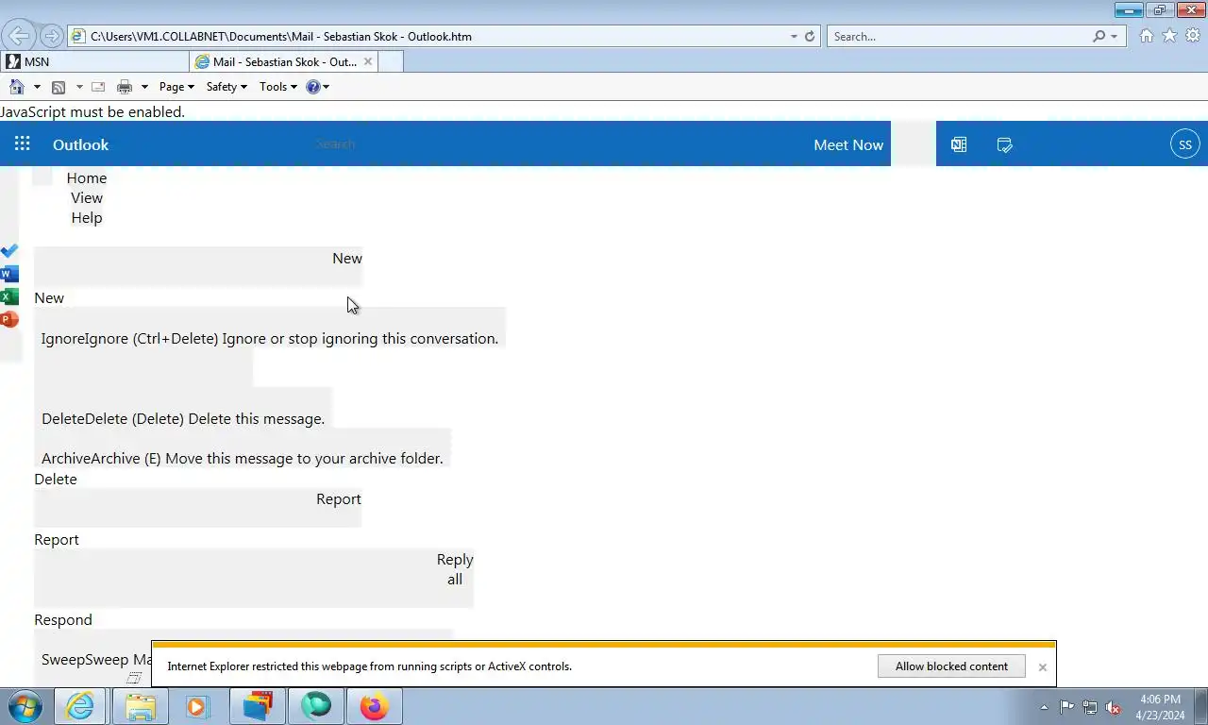Open Windows Media Player from the taskbar
Viewport: 1208px width, 725px height.
tap(197, 706)
